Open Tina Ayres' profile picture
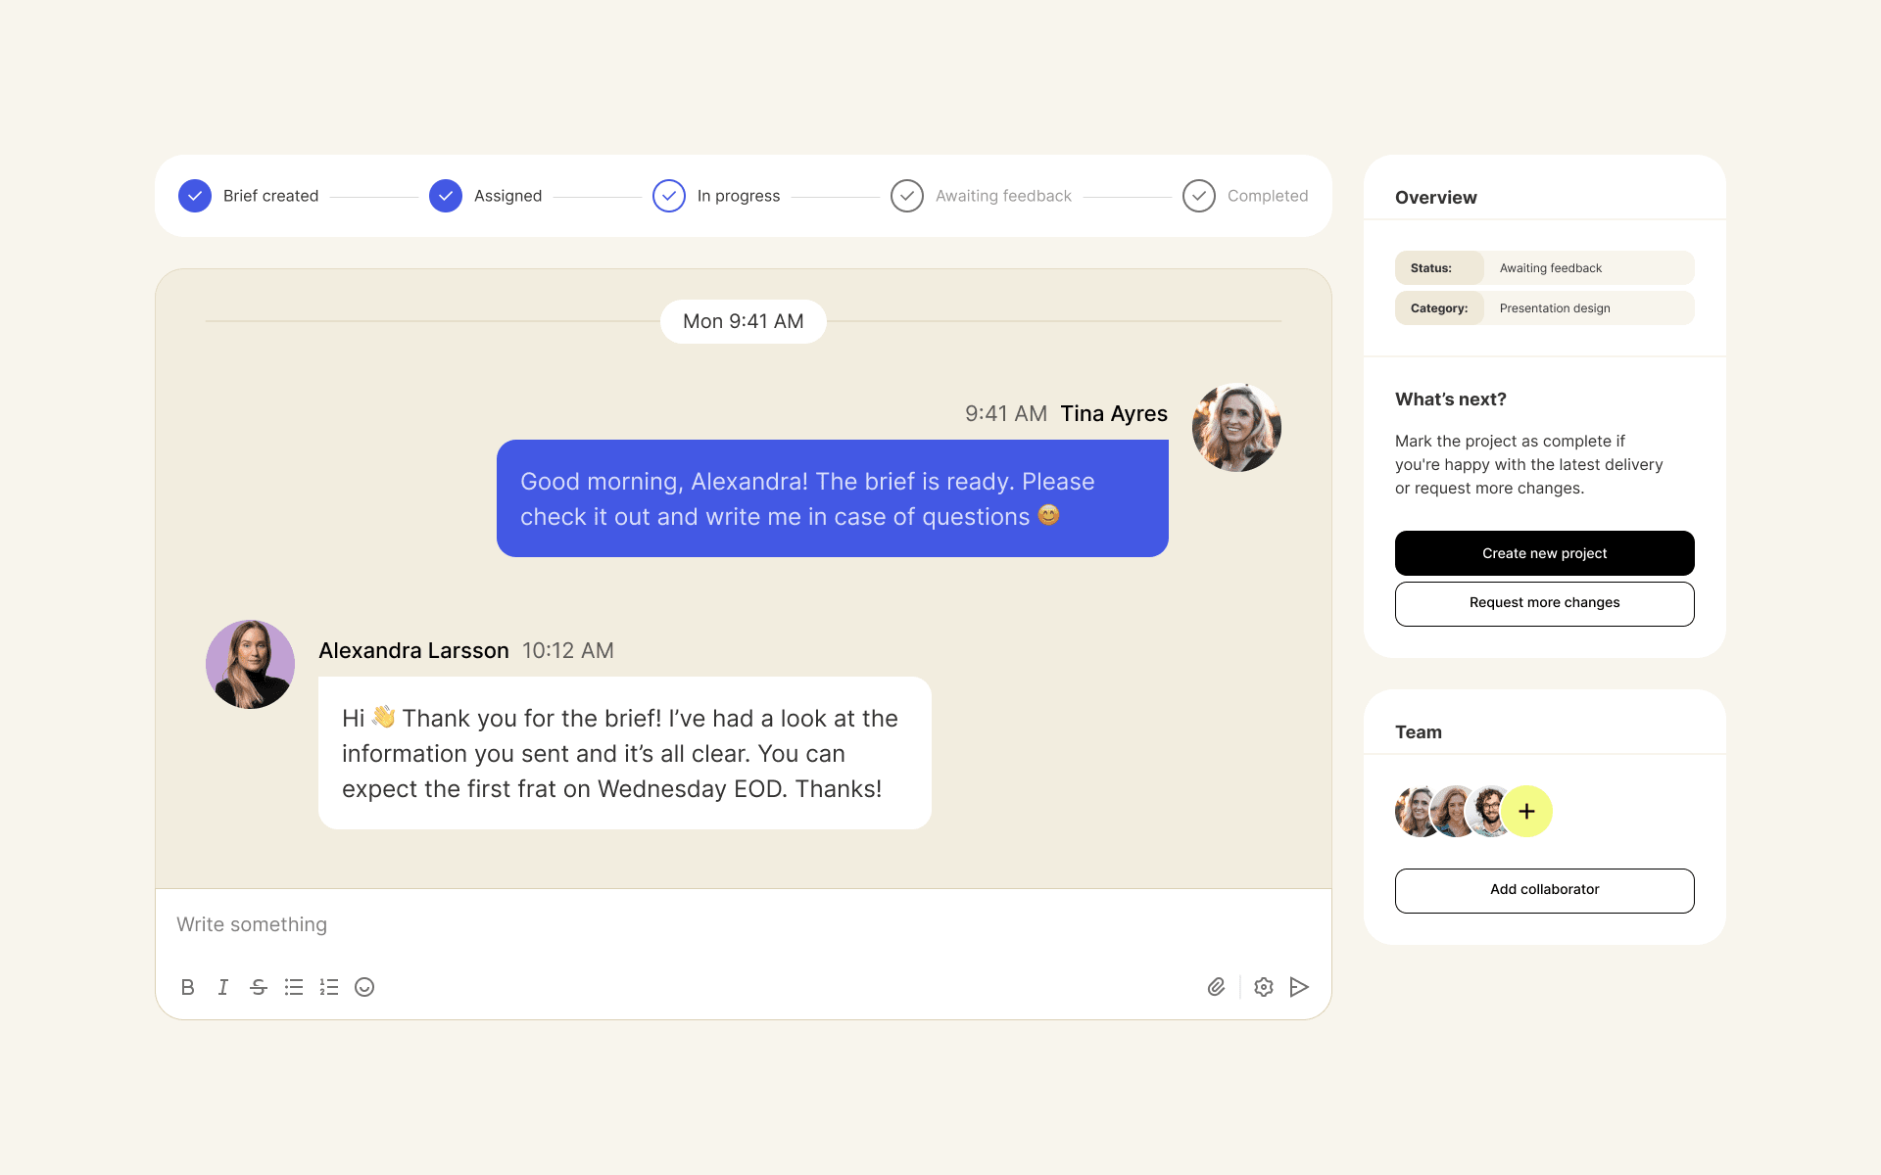This screenshot has height=1175, width=1881. coord(1236,428)
